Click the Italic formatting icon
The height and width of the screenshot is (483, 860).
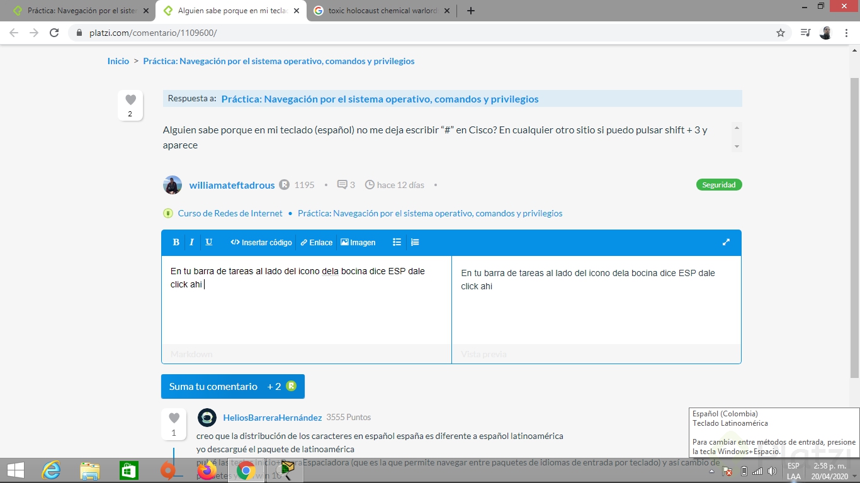pyautogui.click(x=191, y=242)
